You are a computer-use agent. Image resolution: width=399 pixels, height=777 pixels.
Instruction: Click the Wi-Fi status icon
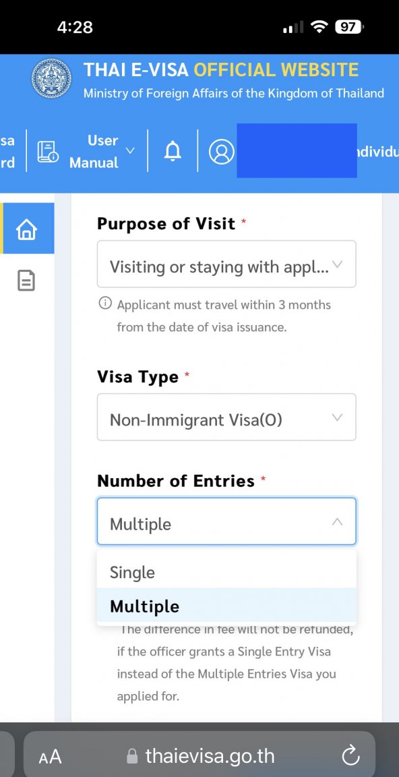click(x=319, y=27)
